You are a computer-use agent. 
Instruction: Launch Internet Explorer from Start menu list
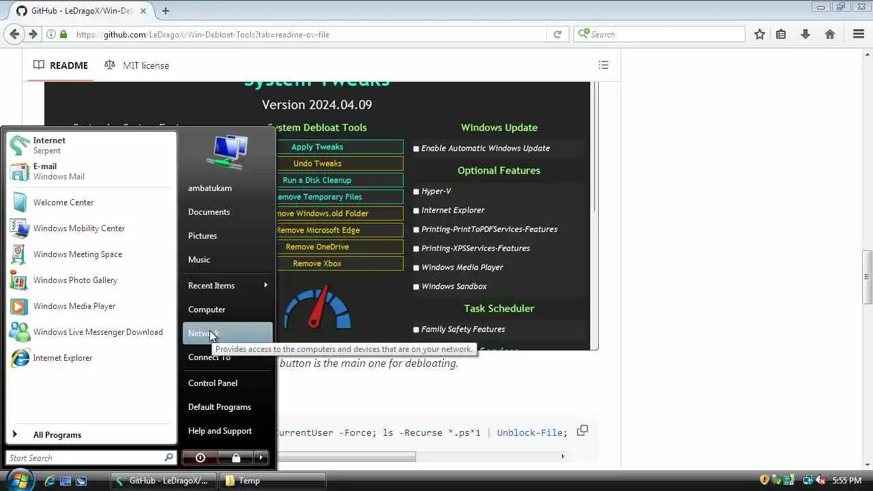point(91,358)
